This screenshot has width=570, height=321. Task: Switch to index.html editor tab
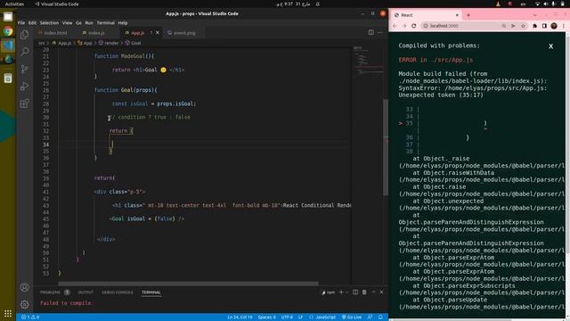[54, 33]
